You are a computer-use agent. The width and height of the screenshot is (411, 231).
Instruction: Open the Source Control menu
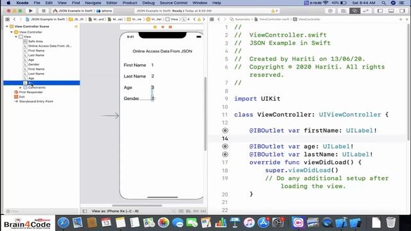(x=173, y=3)
